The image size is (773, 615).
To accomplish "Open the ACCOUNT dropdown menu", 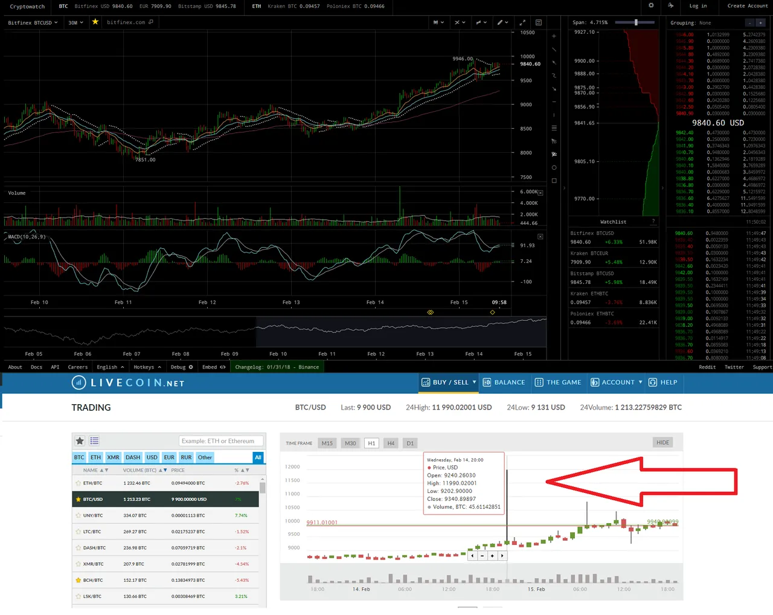I will coord(616,382).
